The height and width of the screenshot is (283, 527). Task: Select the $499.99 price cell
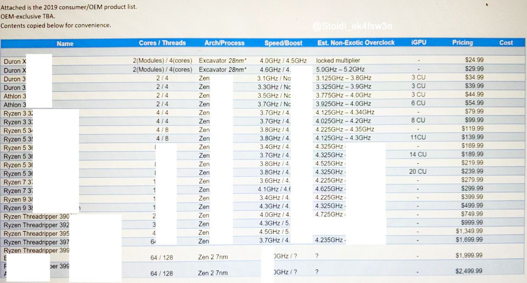click(472, 205)
